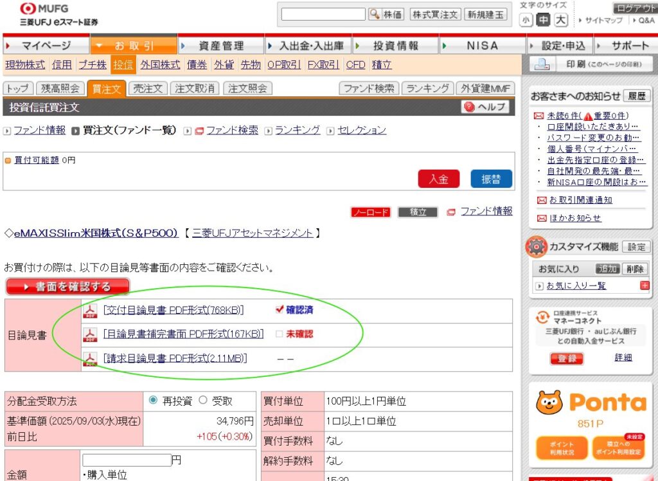Click the 積立へのポイント利用設定 button

[x=618, y=448]
